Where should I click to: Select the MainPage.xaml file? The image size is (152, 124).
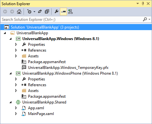41,114
